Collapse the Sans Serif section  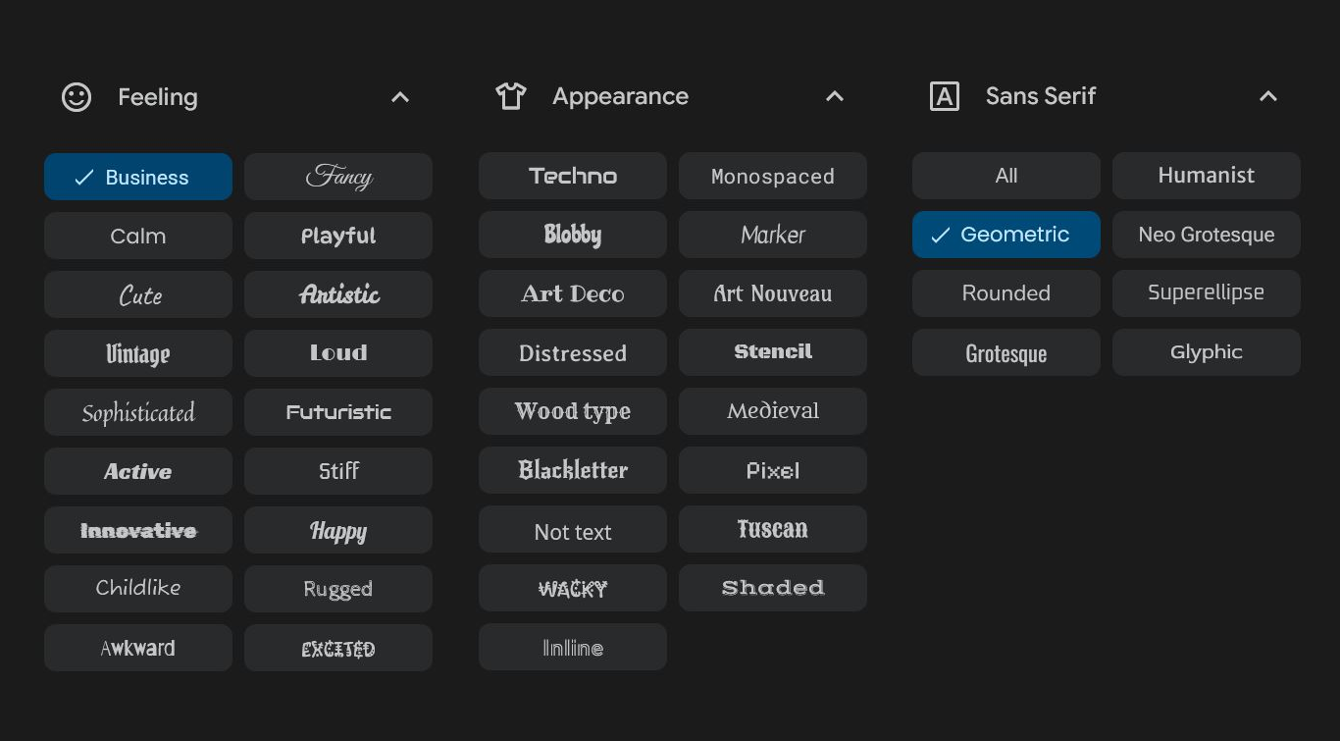click(1267, 96)
